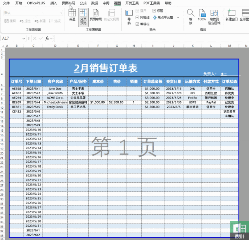Select row 25 header

pyautogui.click(x=2, y=176)
